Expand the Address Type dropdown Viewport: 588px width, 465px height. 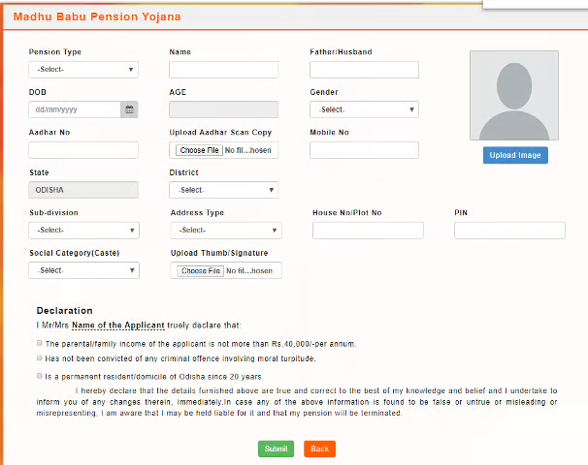[x=226, y=231]
